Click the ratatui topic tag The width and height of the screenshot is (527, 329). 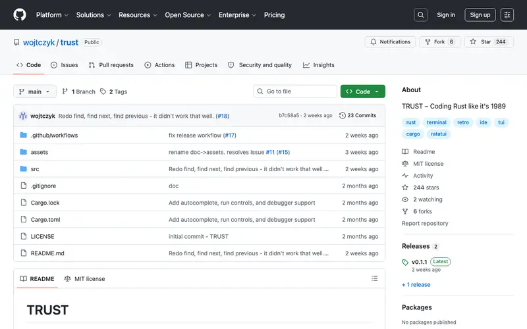coord(439,134)
